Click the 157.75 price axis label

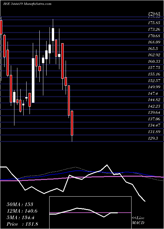pos(154,68)
